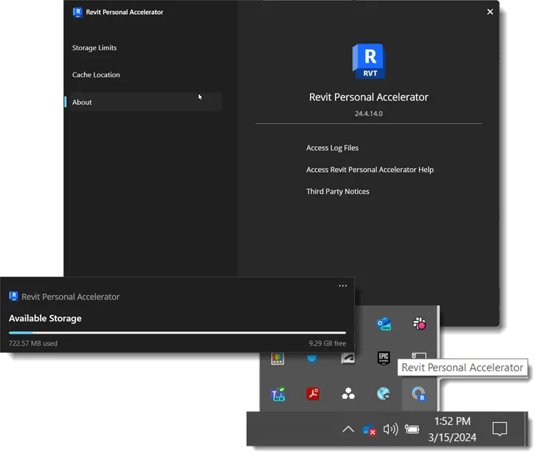This screenshot has height=456, width=538.
Task: Open the Adobe Acrobat tray icon
Action: point(313,393)
